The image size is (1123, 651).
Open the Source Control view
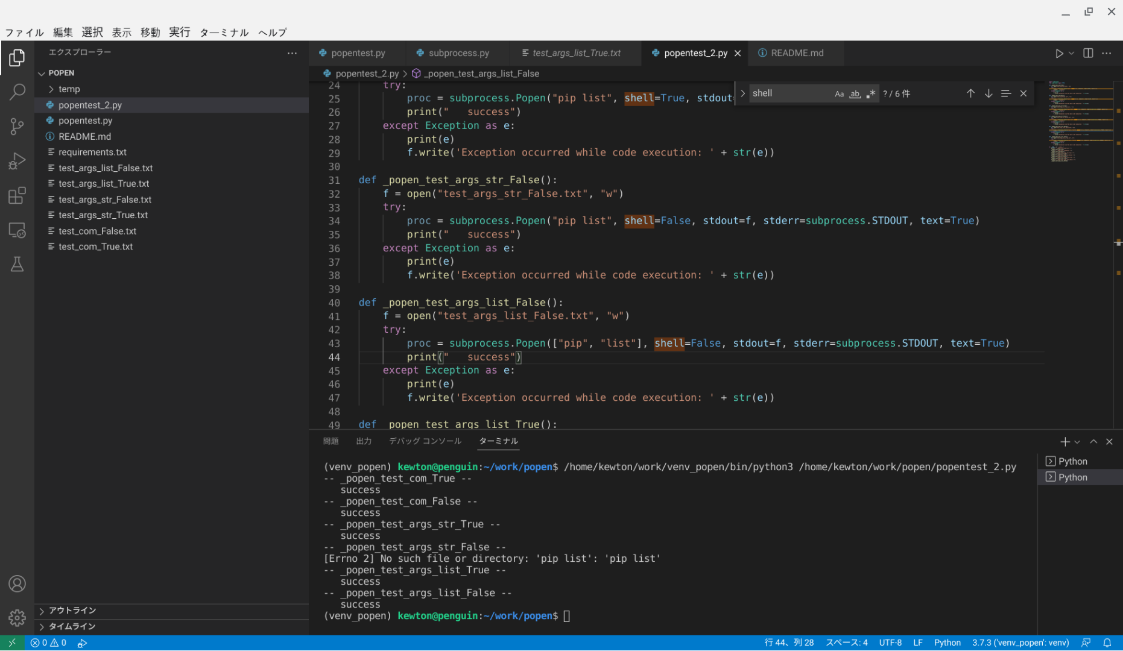click(17, 126)
